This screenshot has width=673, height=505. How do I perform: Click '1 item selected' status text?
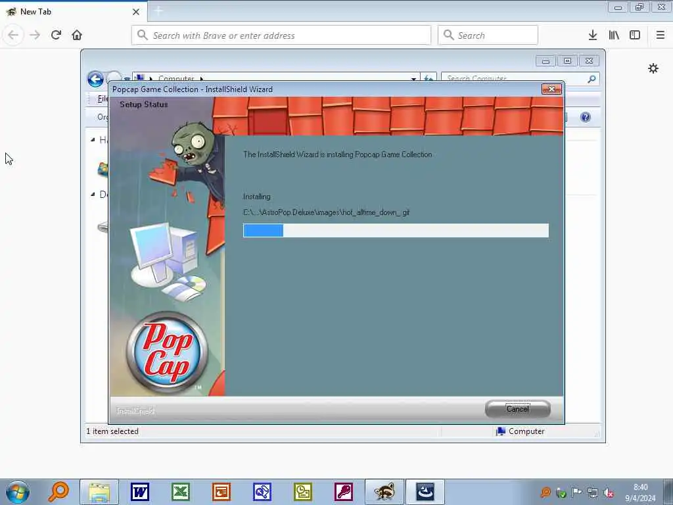[x=112, y=431]
